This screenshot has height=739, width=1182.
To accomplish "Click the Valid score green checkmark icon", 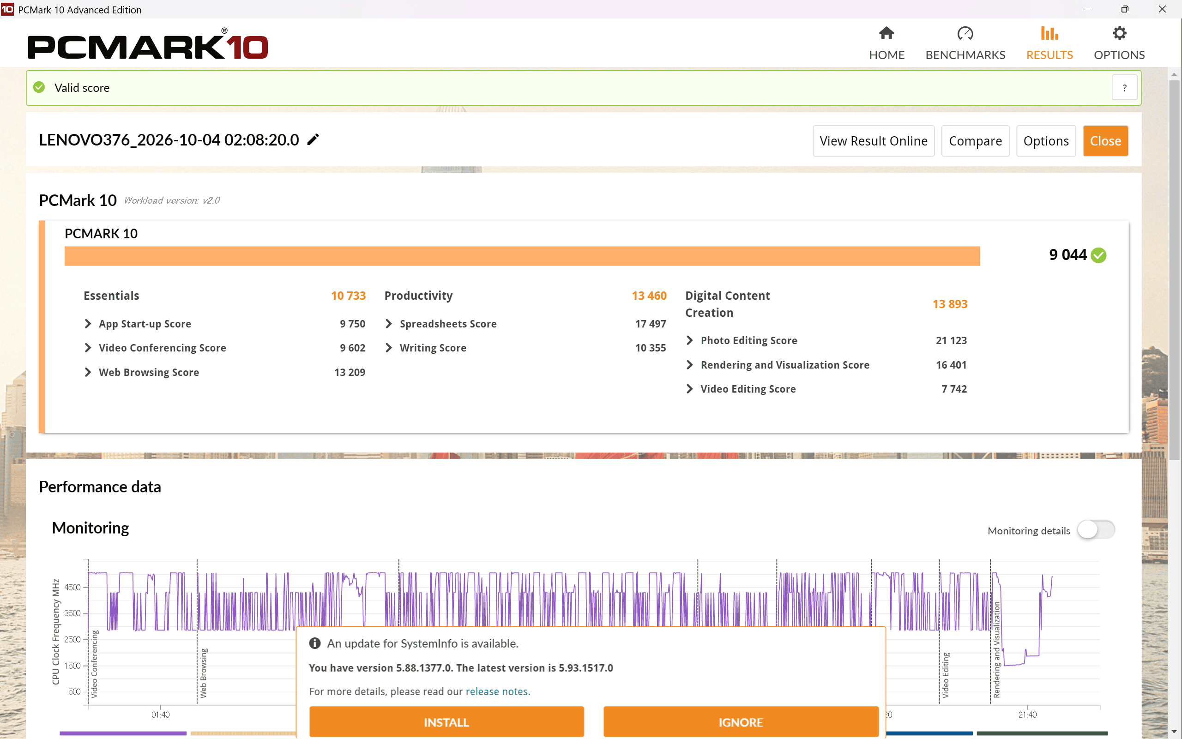I will point(39,87).
